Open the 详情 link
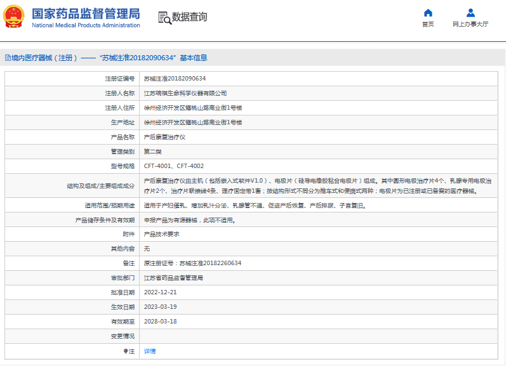The width and height of the screenshot is (506, 366). [x=150, y=351]
